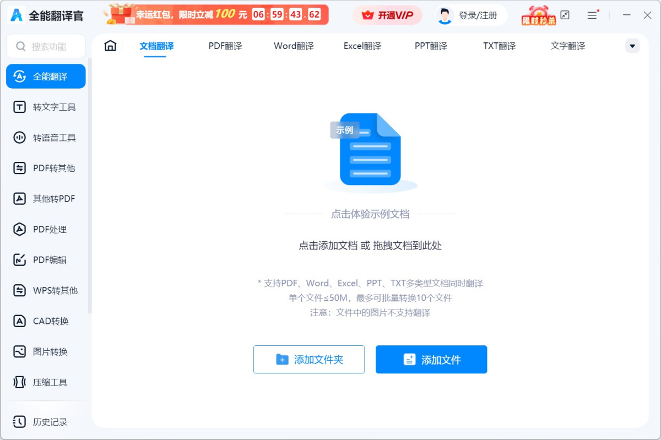
Task: Open the hamburger menu at top right
Action: 592,16
